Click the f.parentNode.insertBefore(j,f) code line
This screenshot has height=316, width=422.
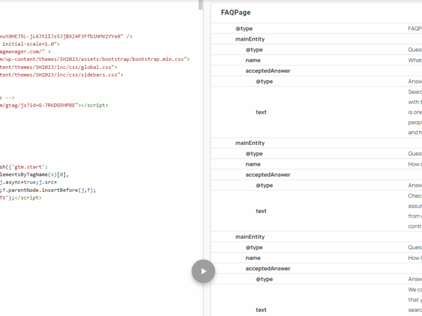tap(48, 190)
